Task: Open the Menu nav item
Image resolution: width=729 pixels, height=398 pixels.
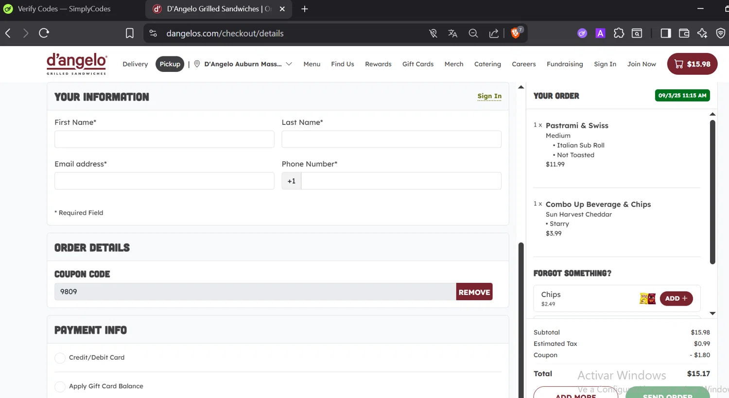Action: [312, 64]
